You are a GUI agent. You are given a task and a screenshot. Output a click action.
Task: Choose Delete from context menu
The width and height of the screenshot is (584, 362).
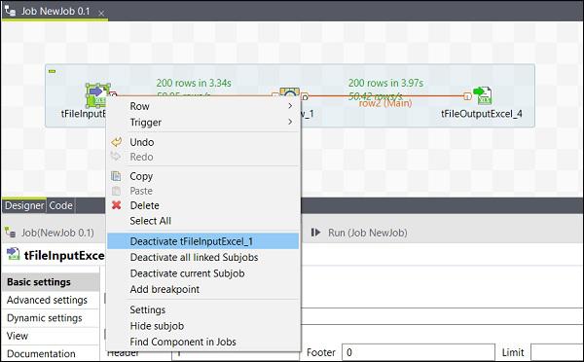click(x=203, y=205)
